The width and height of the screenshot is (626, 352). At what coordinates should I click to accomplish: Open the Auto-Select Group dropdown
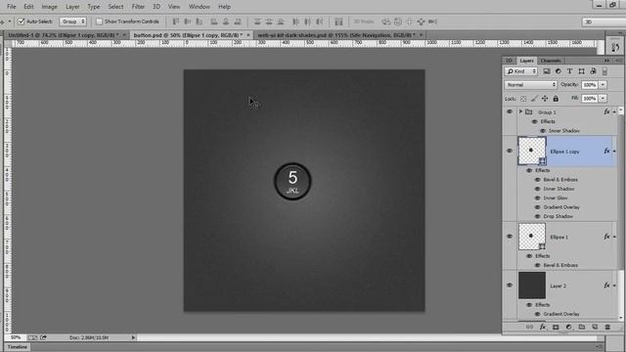tap(73, 22)
